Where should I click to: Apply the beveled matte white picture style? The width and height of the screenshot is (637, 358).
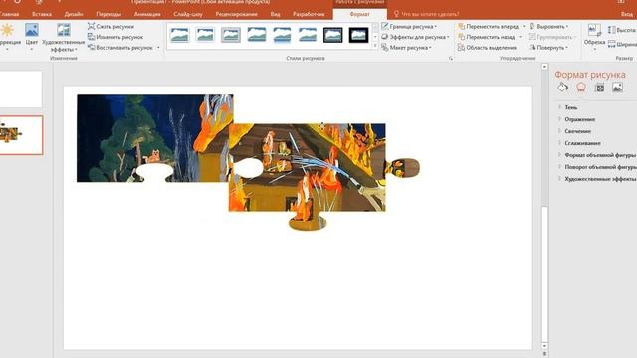[x=205, y=35]
